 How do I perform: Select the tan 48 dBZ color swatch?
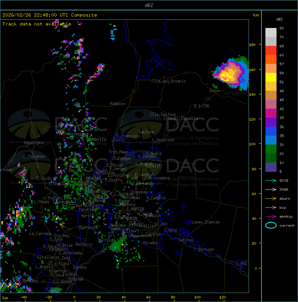tap(271, 95)
